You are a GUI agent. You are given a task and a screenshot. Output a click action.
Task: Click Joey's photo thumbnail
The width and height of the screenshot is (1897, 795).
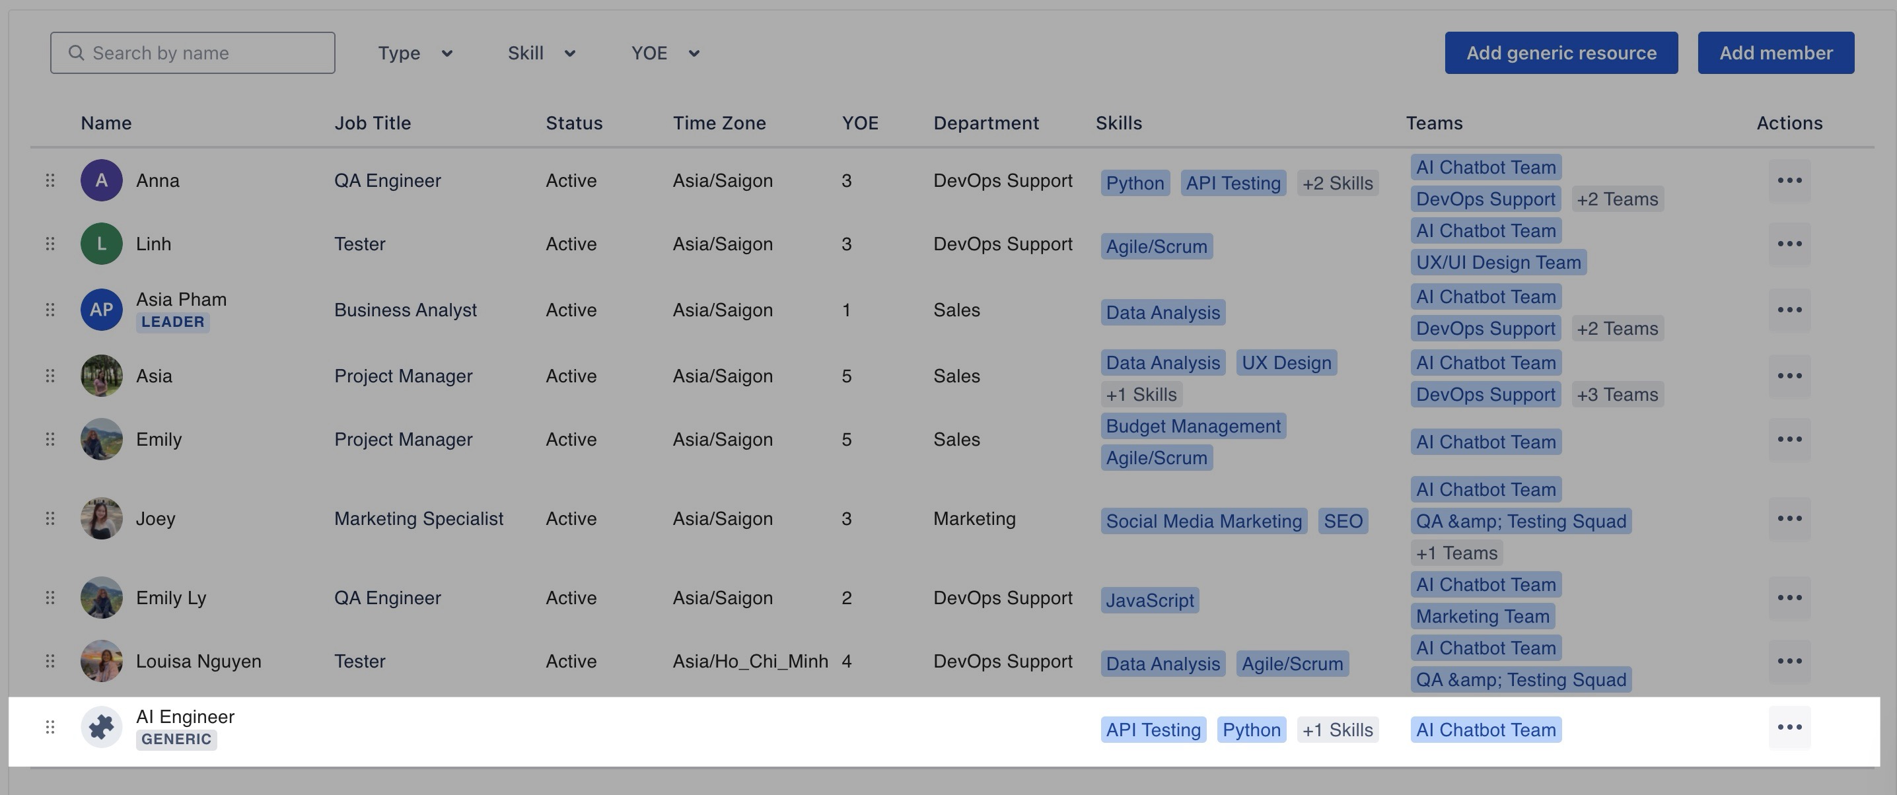click(101, 518)
